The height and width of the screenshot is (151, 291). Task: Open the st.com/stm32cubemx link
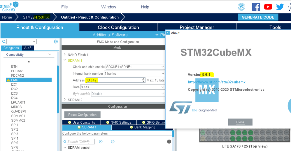pyautogui.click(x=217, y=82)
